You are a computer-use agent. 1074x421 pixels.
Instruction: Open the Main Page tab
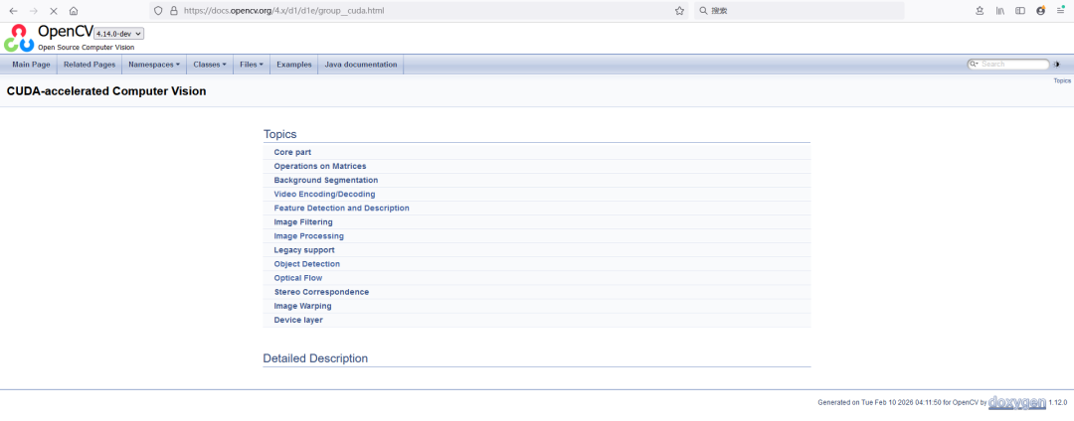(x=32, y=65)
